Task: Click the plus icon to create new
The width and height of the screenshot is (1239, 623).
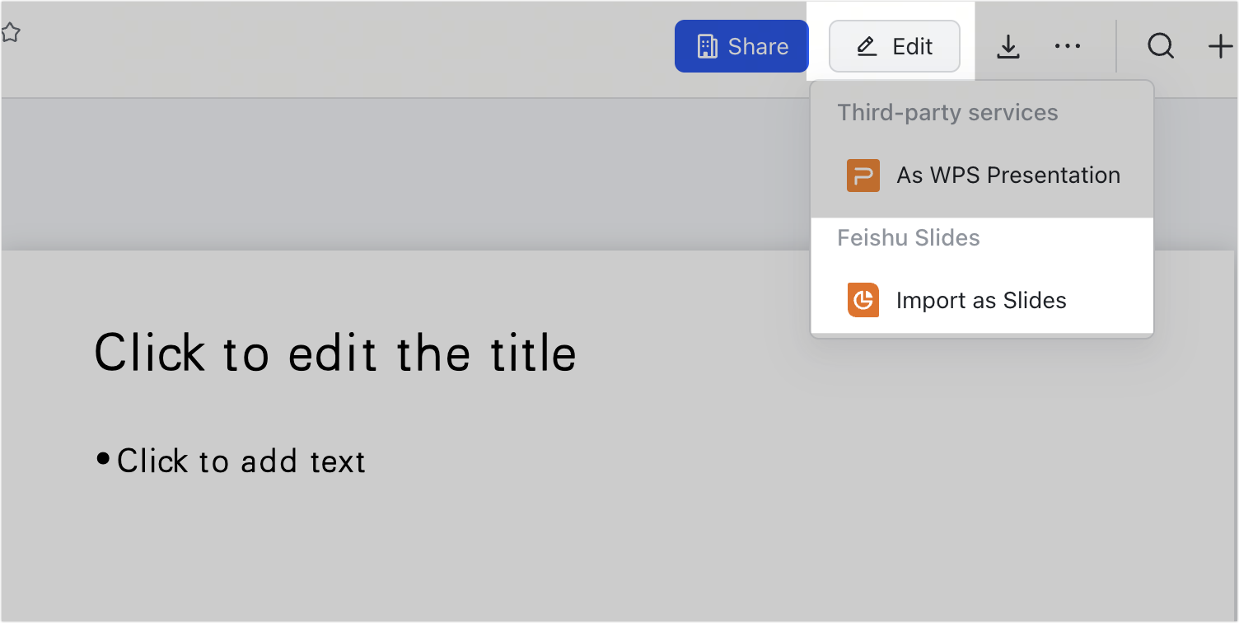Action: [1220, 46]
